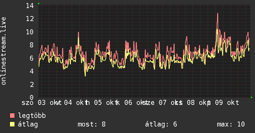Click the átlag legend label next to yellow swatch

[28, 125]
